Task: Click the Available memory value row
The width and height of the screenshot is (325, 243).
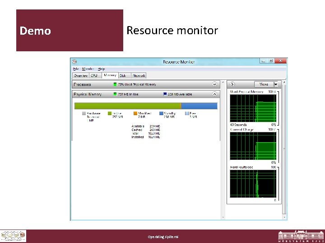Action: [146, 126]
